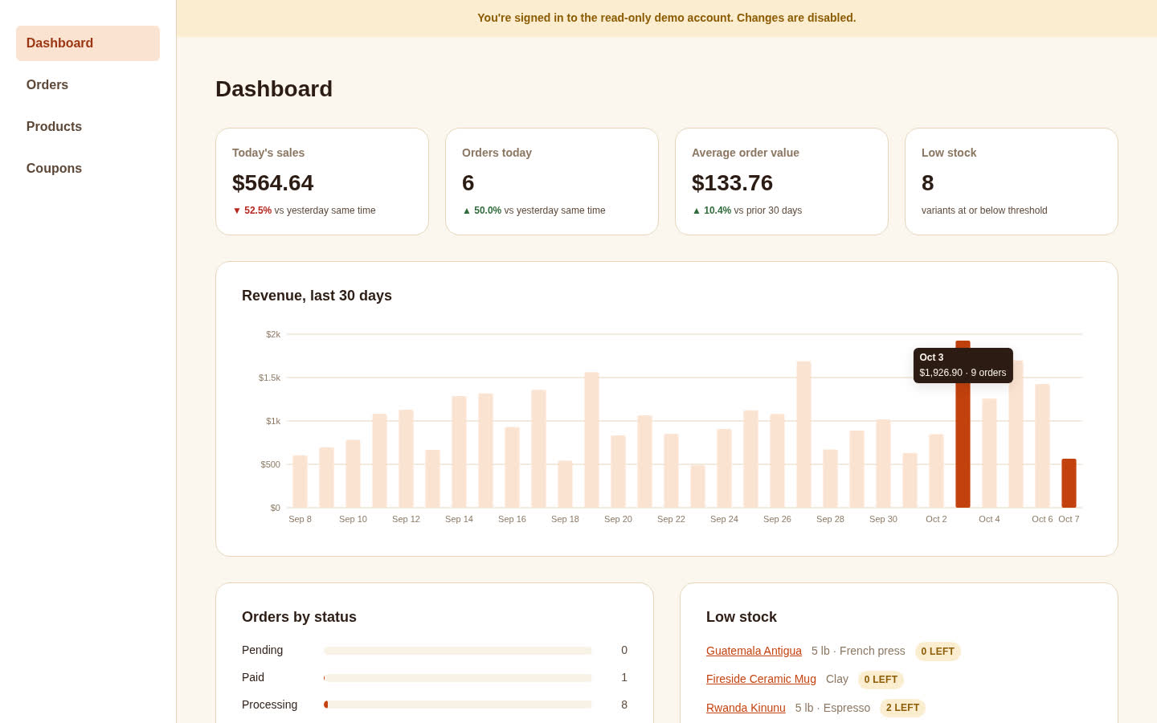Click the Oct 4 revenue bar
Image resolution: width=1157 pixels, height=723 pixels.
click(x=989, y=453)
